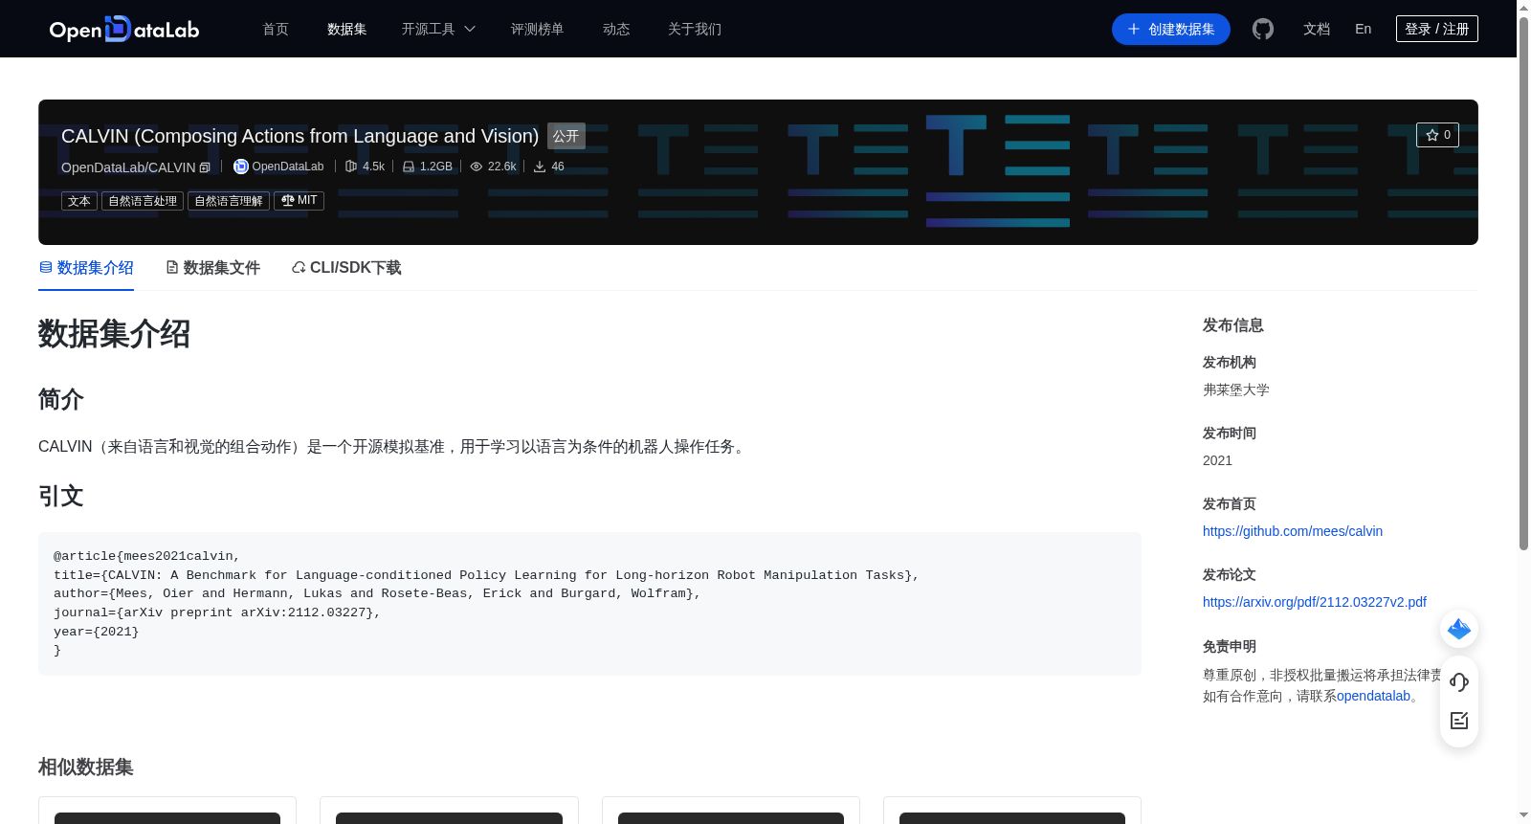Open the feedback note edit icon

[1459, 721]
